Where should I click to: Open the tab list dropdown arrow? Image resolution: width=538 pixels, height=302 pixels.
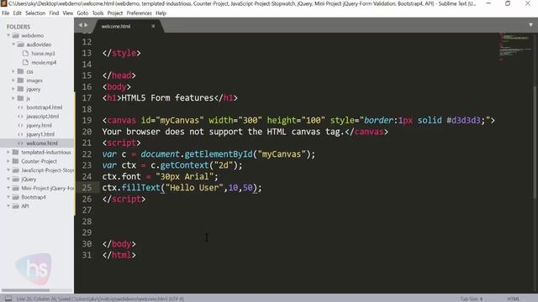tap(530, 24)
